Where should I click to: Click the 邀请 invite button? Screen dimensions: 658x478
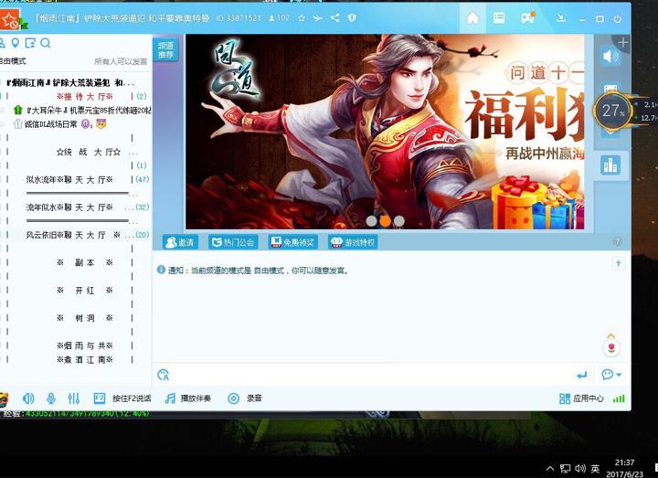[180, 242]
